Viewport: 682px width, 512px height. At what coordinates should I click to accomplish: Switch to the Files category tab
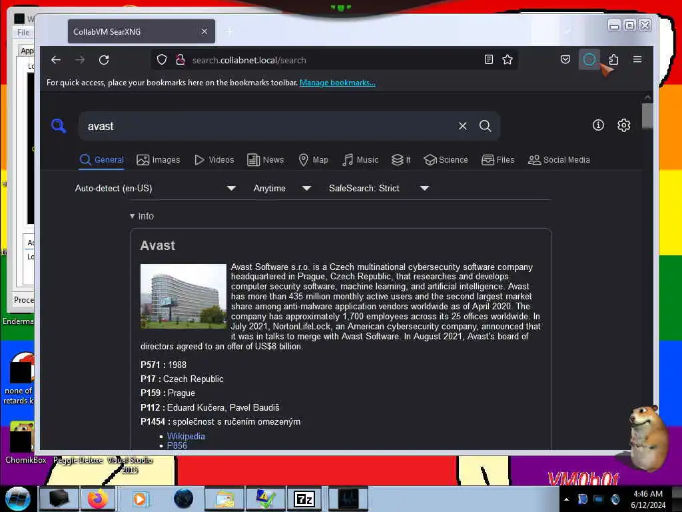(x=498, y=160)
